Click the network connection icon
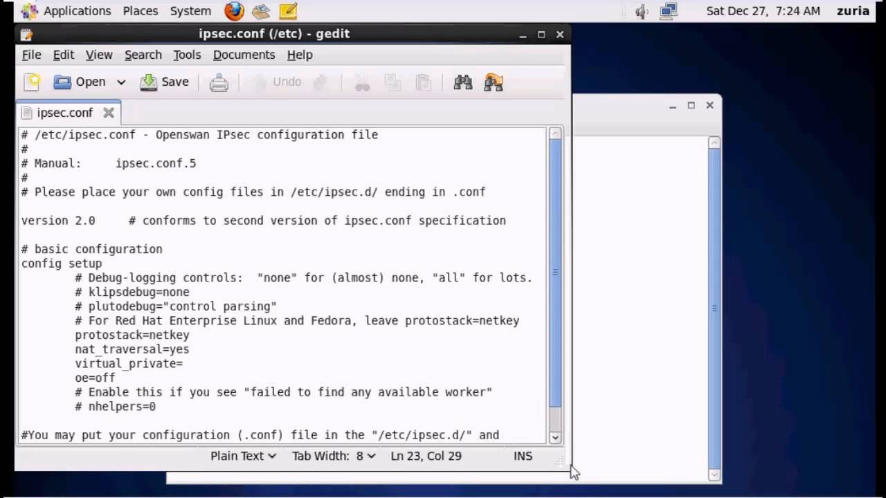The image size is (886, 498). (x=669, y=11)
